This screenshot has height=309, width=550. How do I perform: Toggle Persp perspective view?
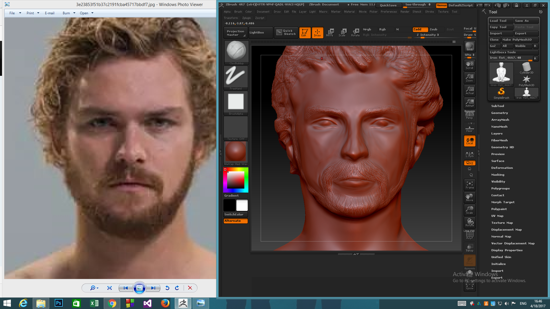point(470,115)
